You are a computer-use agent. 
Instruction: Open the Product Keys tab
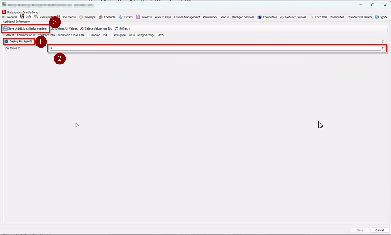click(163, 17)
